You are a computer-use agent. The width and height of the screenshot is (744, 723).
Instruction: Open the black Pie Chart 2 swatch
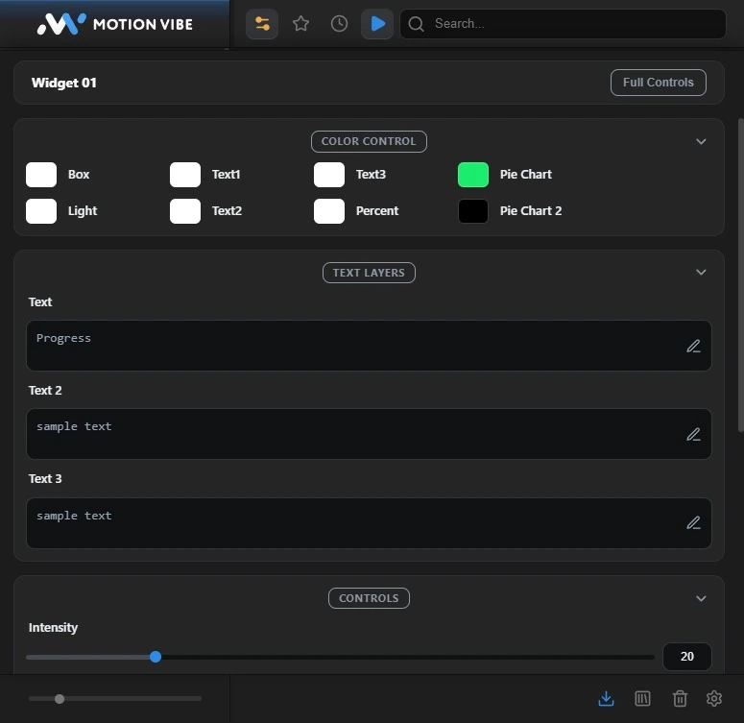473,211
